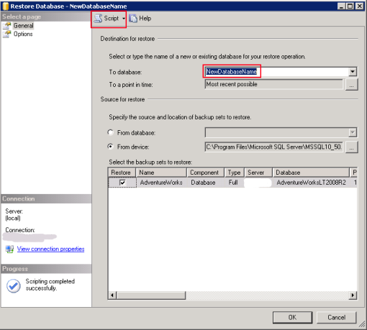This screenshot has width=367, height=330.
Task: Select From database radio button
Action: tap(110, 132)
